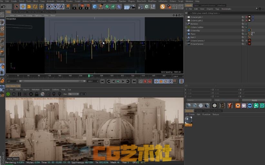Viewport: 265px width, 165px height.
Task: Open the Octane menu
Action: click(173, 1)
